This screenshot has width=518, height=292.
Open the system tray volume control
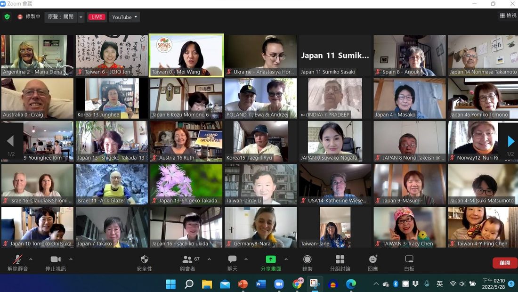click(x=462, y=284)
